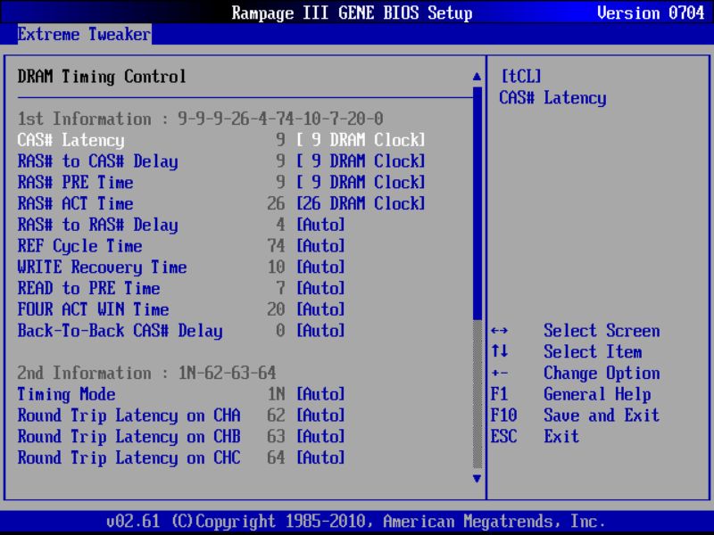Click the left-right arrows key icon
This screenshot has height=535, width=714.
[x=500, y=331]
